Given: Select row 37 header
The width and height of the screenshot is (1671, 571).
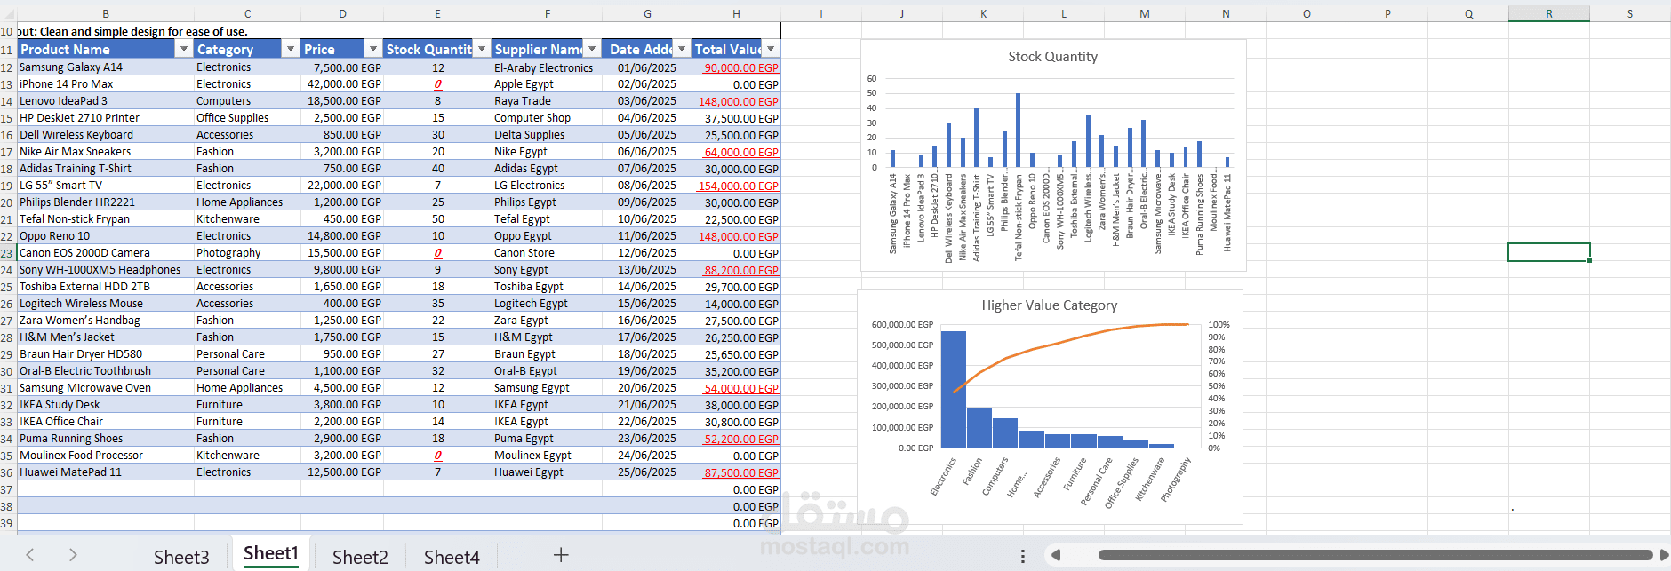Looking at the screenshot, I should 7,489.
